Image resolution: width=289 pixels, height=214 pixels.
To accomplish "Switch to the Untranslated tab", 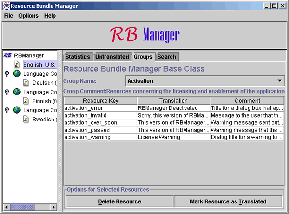I will 112,57.
